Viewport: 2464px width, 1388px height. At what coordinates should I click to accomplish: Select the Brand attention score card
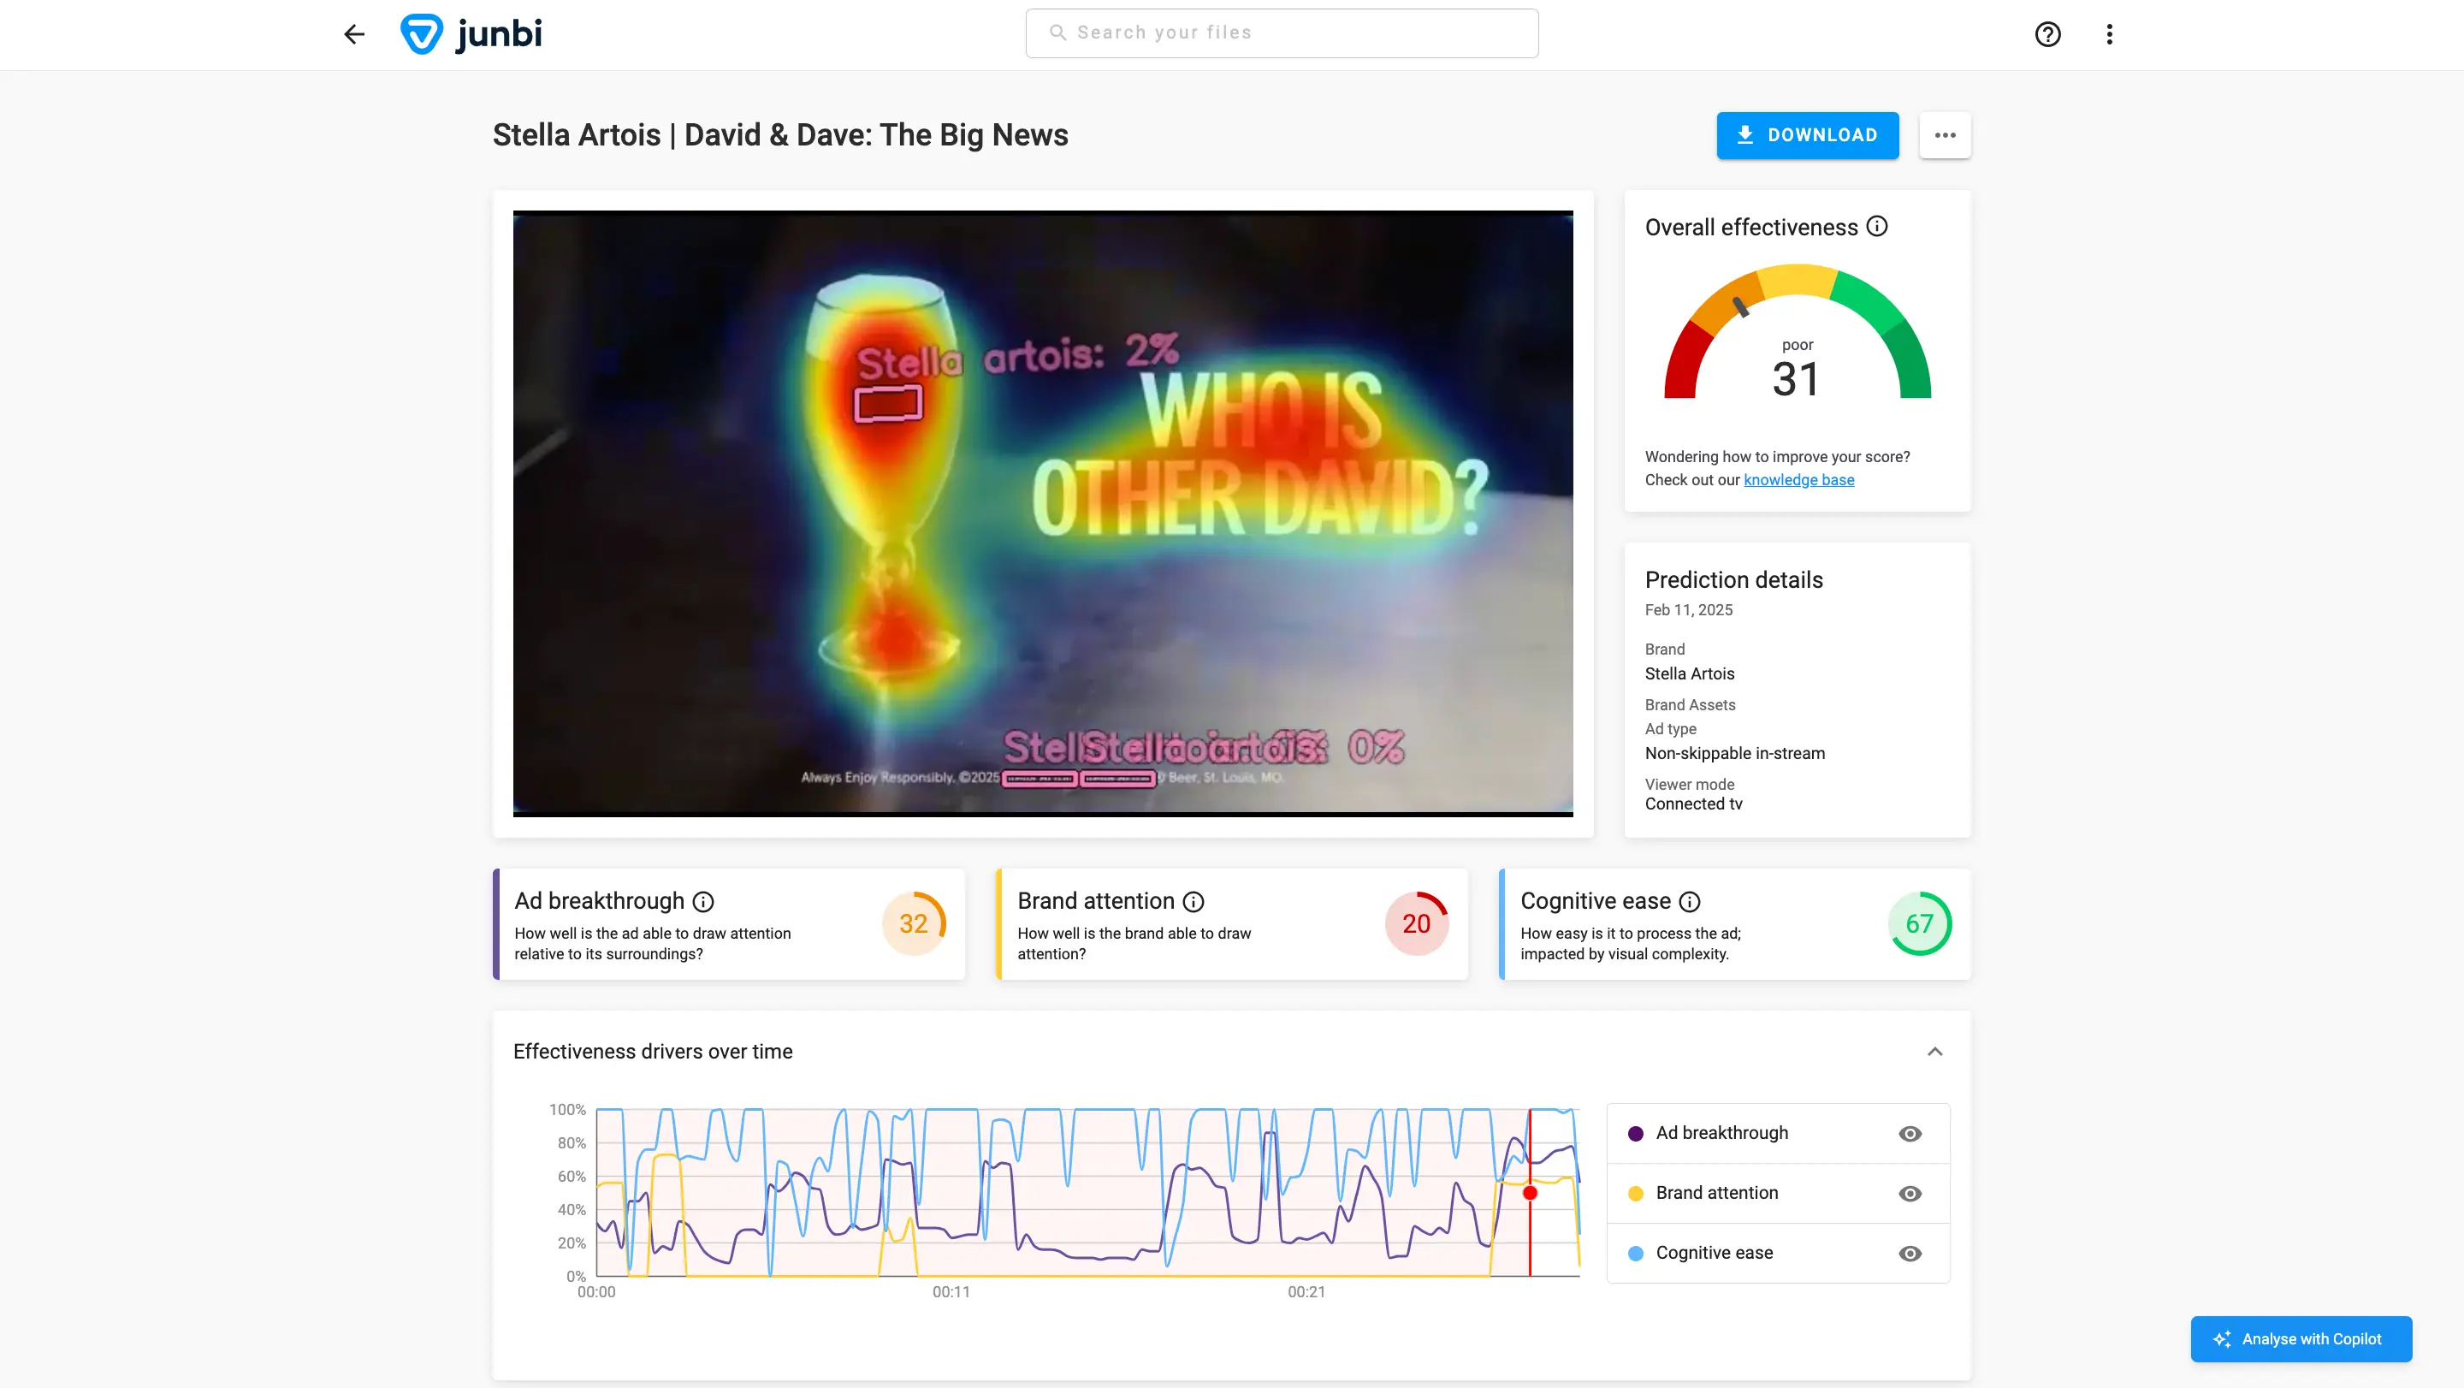[1231, 924]
